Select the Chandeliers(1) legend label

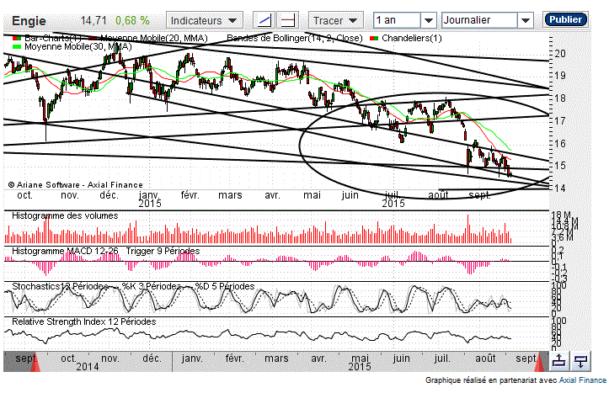point(412,38)
